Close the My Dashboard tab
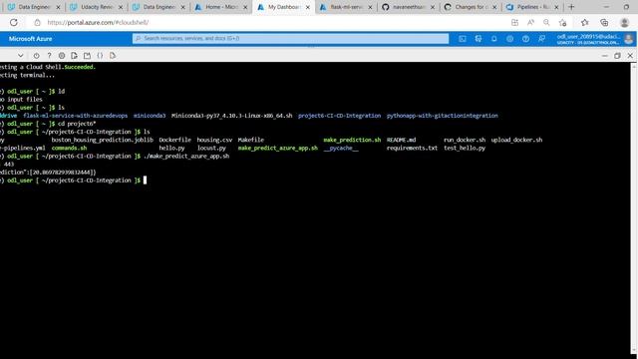 (x=308, y=7)
